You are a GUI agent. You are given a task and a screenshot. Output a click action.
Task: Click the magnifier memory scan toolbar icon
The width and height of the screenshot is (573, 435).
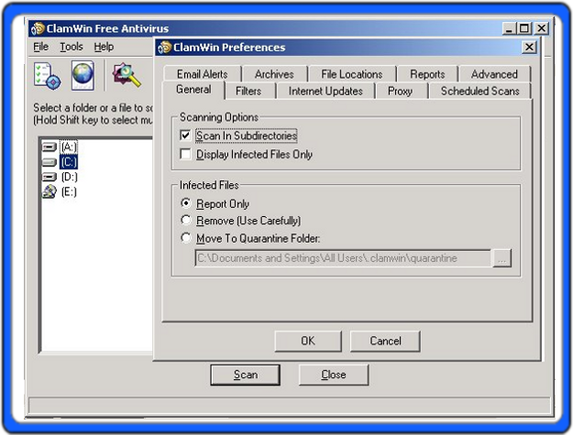point(127,75)
